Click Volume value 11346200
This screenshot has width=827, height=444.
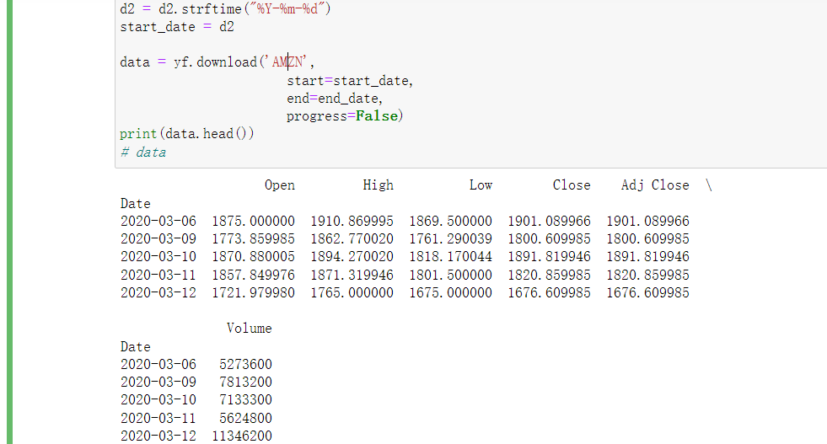pyautogui.click(x=242, y=436)
